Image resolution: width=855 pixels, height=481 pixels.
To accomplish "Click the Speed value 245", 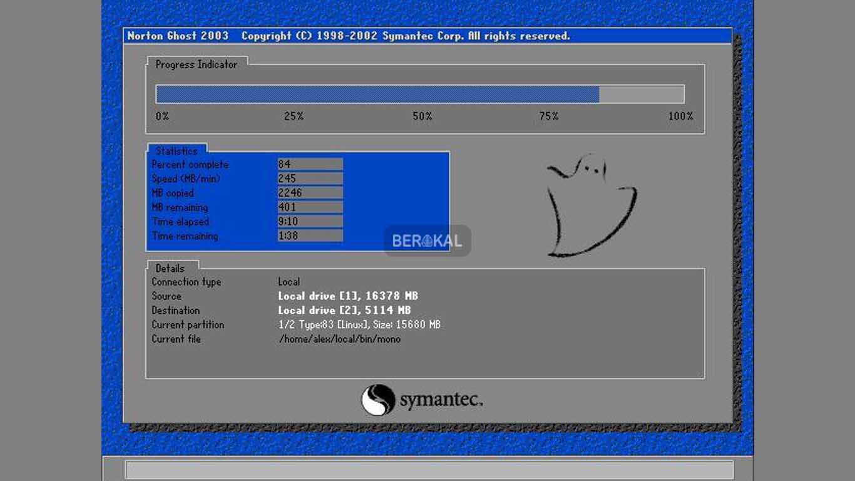I will point(310,178).
